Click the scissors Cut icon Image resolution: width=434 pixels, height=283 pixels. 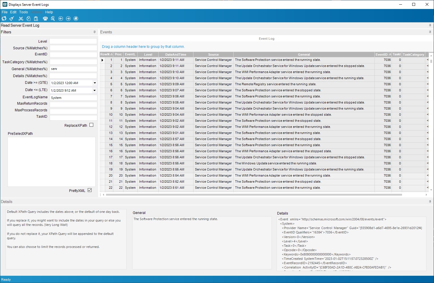[21, 19]
